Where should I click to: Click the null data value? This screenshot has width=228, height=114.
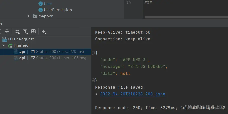[125, 73]
